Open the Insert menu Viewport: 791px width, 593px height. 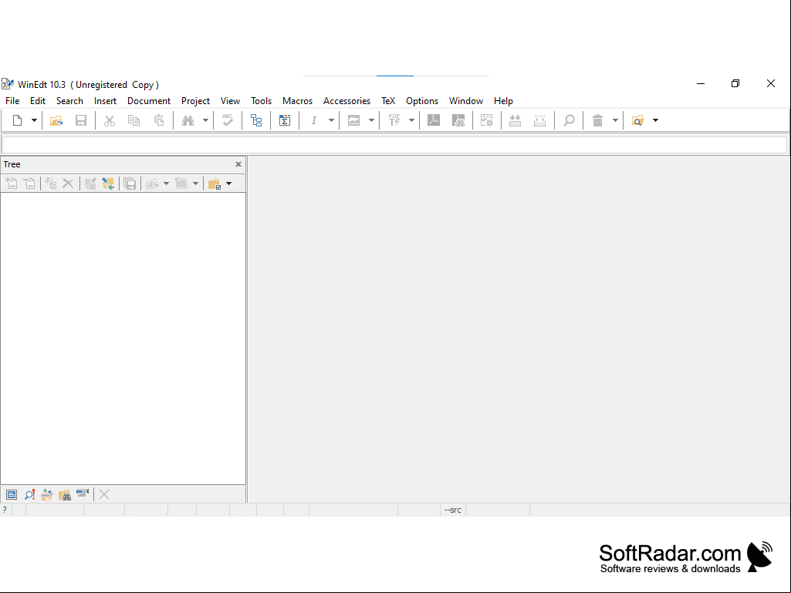pyautogui.click(x=106, y=101)
